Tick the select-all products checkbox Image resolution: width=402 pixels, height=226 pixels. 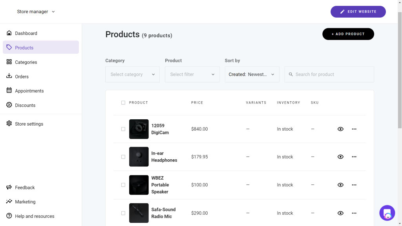coord(123,103)
